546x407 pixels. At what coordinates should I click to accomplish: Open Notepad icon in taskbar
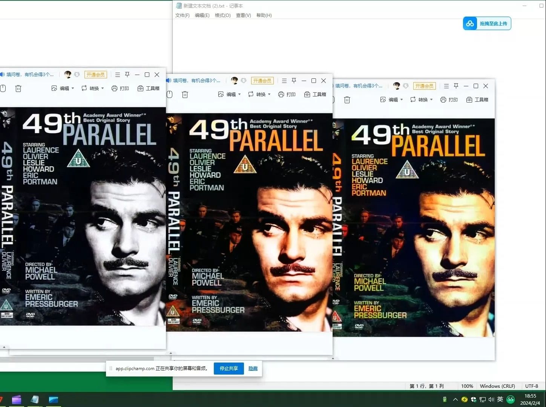point(35,399)
